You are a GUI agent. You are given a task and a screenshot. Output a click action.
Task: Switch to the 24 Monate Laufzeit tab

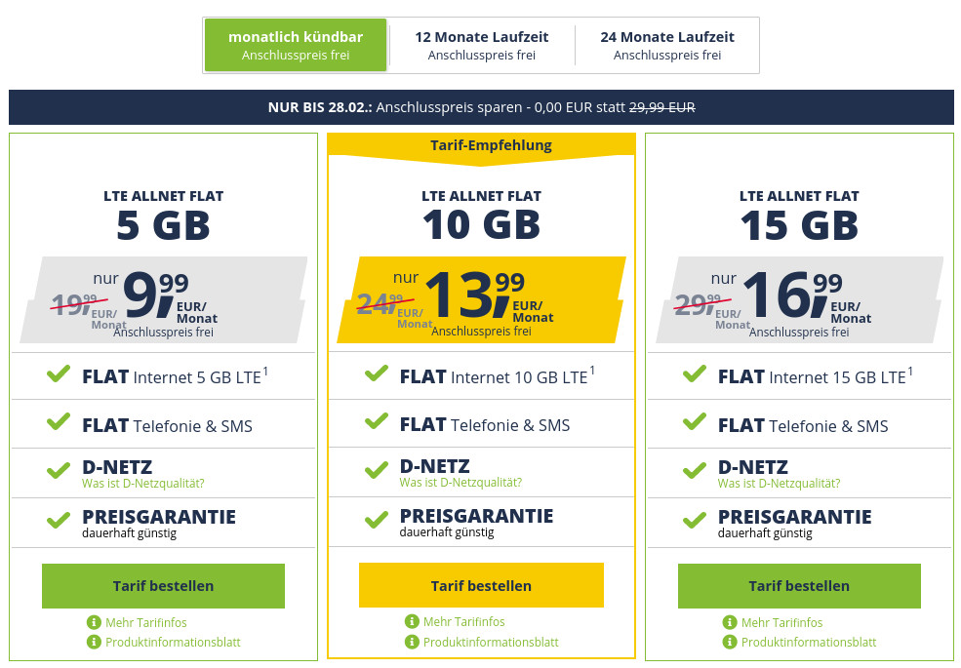pos(666,44)
